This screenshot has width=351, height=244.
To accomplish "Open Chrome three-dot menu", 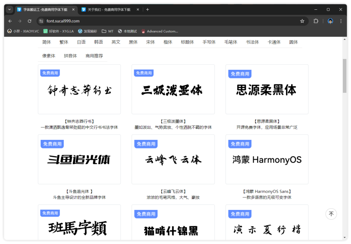I will (341, 21).
